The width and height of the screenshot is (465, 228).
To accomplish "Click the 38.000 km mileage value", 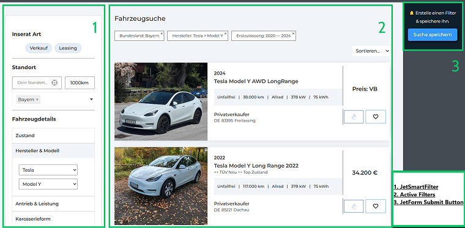I will tap(253, 97).
